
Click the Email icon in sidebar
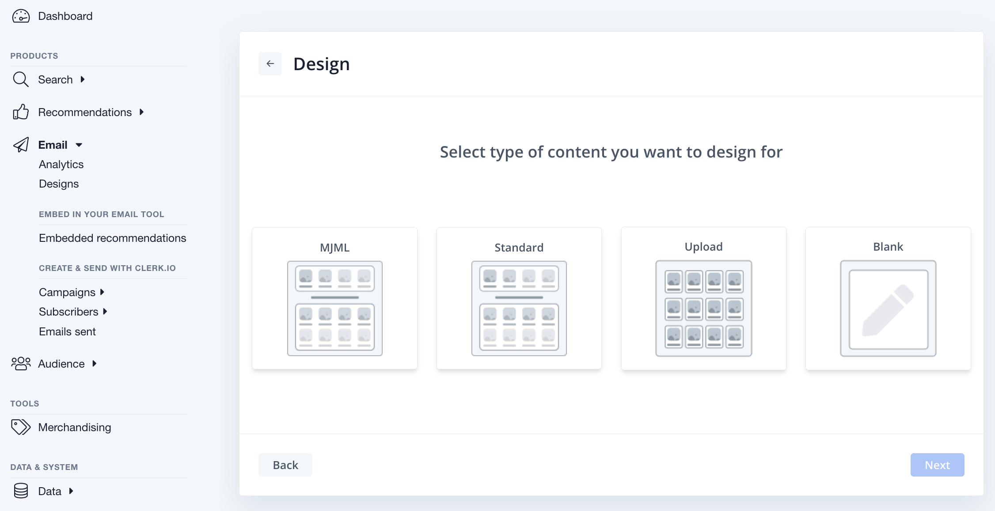click(22, 144)
